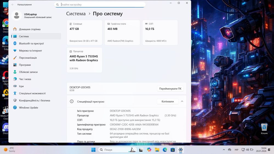Open the Google Chrome desktop shortcut
The width and height of the screenshot is (274, 154).
coord(5,26)
